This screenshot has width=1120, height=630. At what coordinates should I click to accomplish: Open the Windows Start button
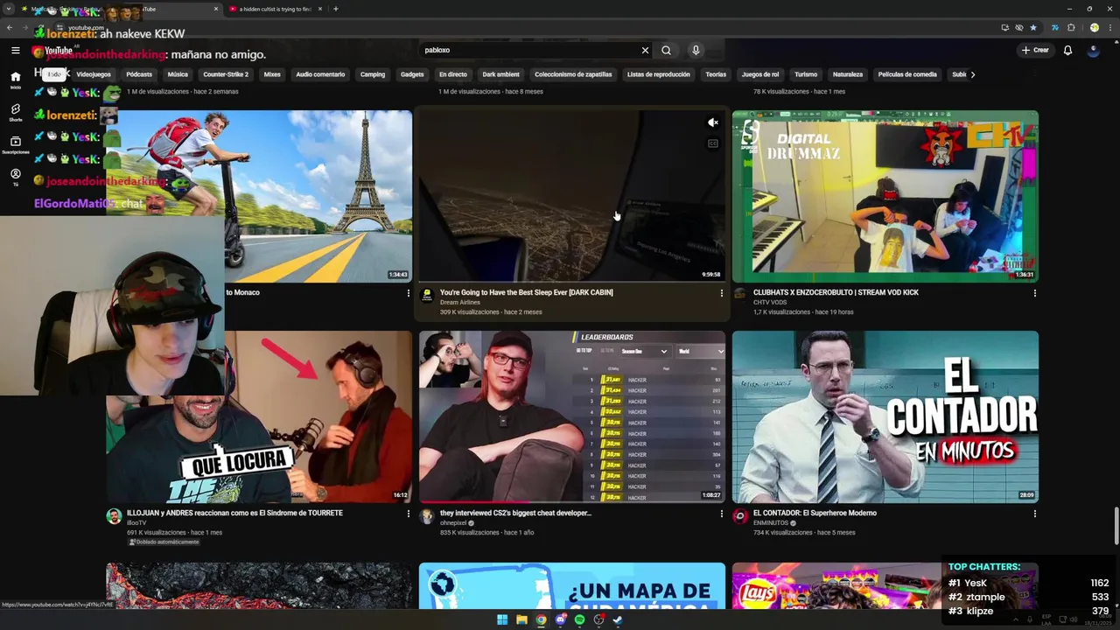[502, 619]
